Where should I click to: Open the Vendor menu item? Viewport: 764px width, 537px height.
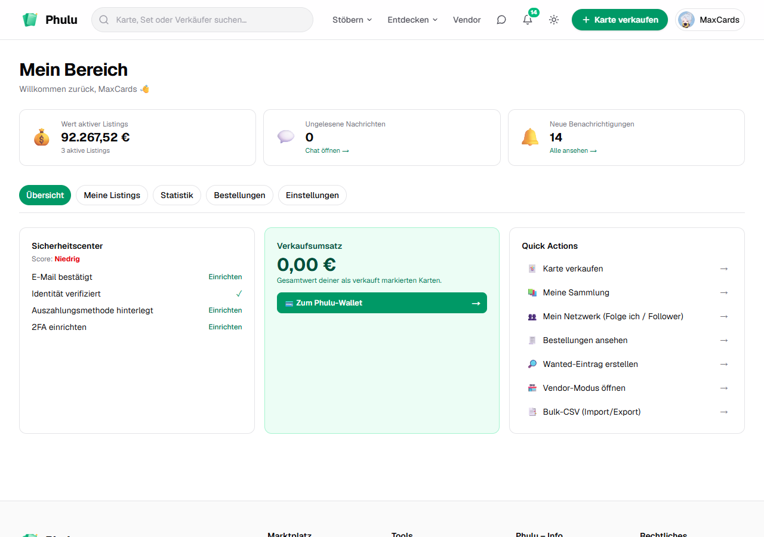tap(467, 20)
